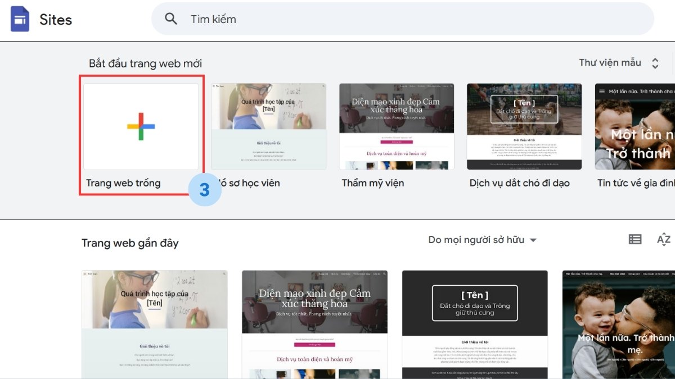Click the Tin tức về gia đình label

pyautogui.click(x=636, y=183)
